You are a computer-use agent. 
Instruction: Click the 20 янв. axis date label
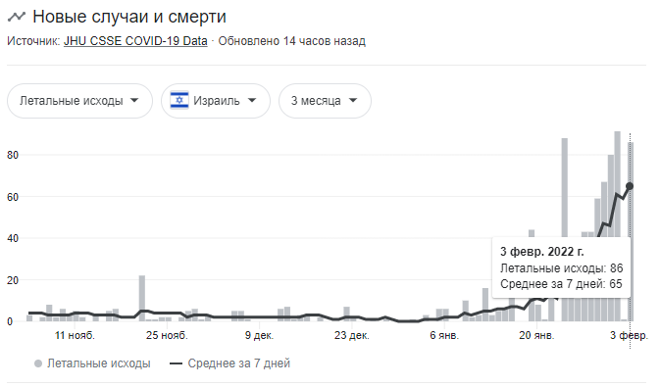(x=536, y=335)
